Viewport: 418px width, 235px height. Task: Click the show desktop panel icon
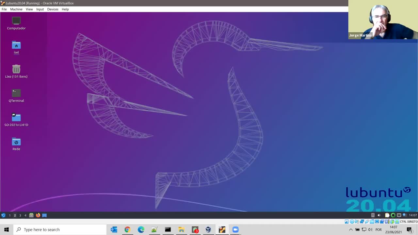44,215
